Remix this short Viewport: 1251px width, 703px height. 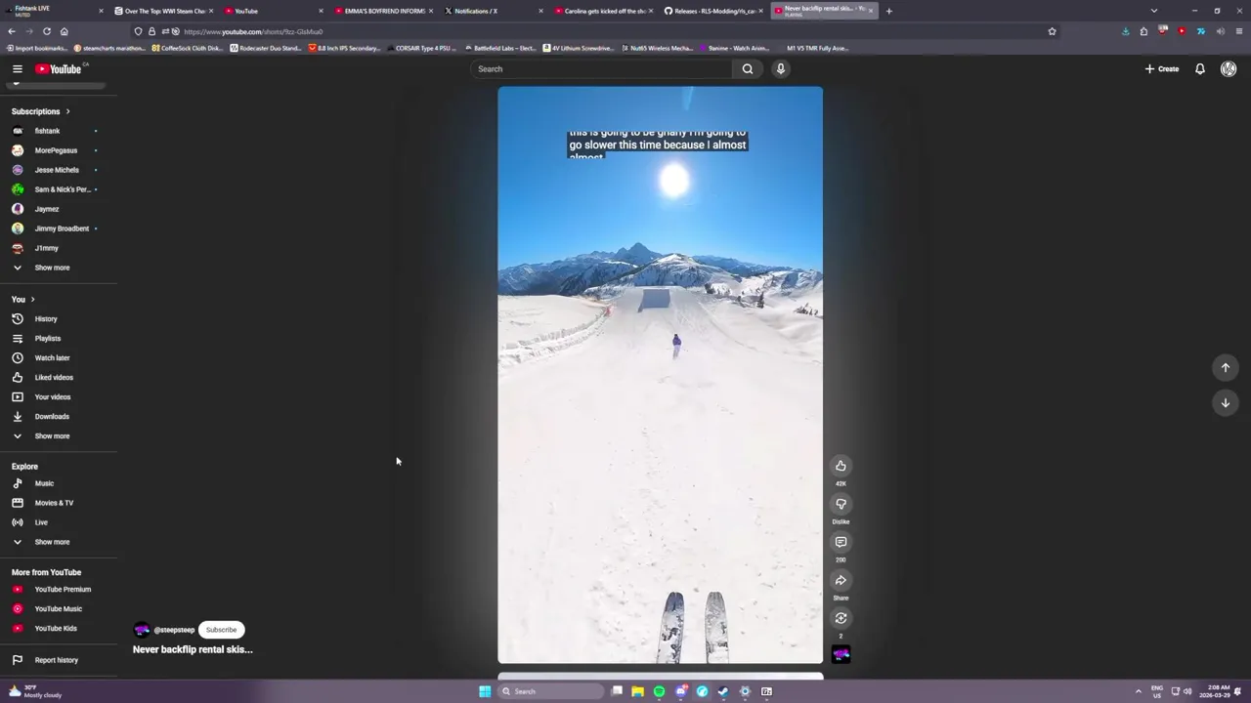[x=841, y=618]
